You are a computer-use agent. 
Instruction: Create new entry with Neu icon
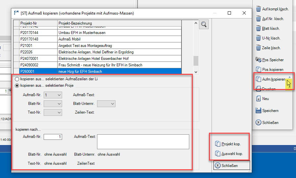258,99
